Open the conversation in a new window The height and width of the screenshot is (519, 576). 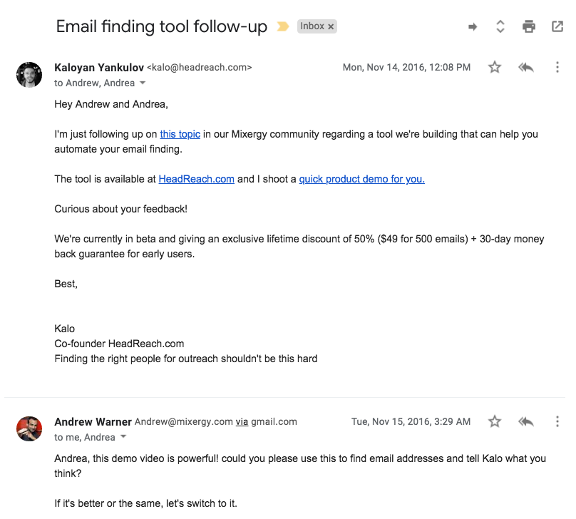click(557, 27)
